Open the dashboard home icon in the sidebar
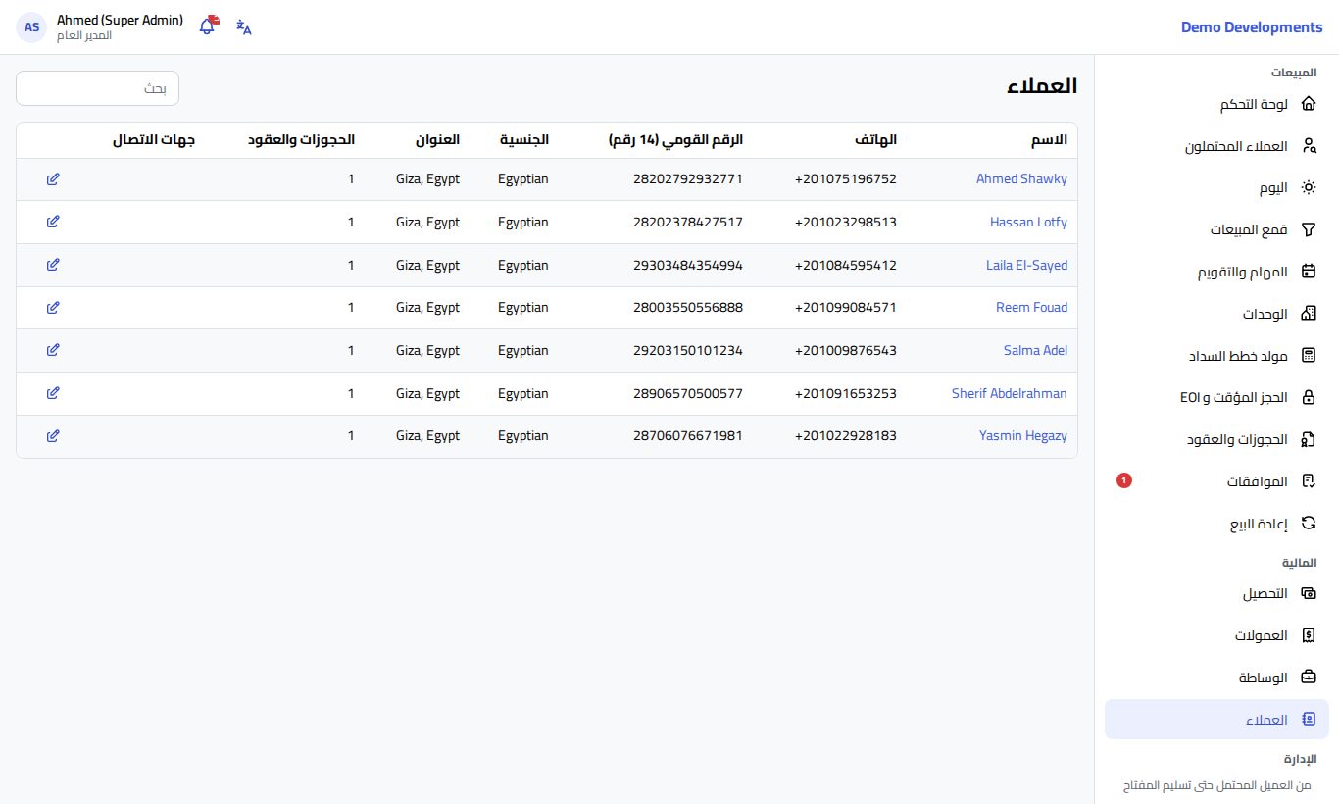The width and height of the screenshot is (1339, 804). pos(1308,104)
